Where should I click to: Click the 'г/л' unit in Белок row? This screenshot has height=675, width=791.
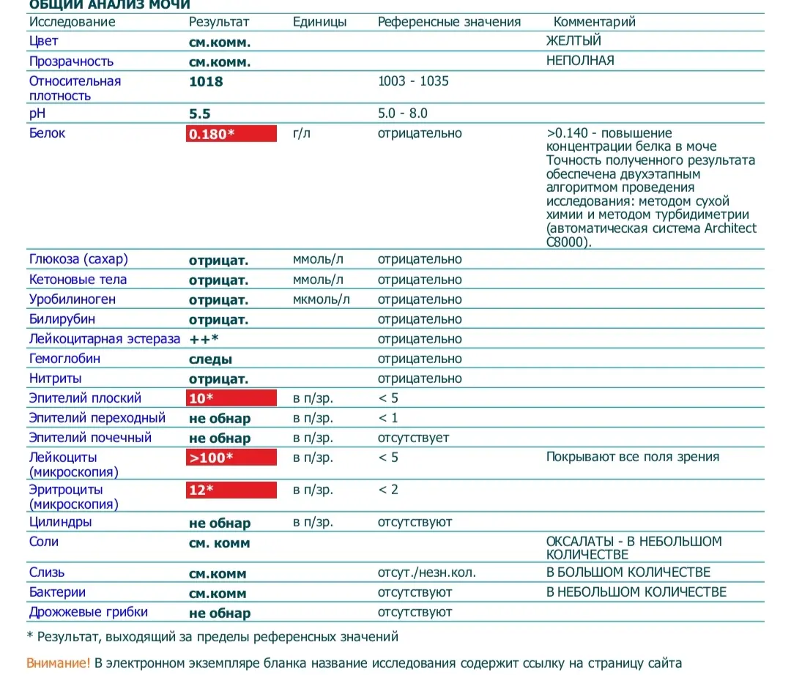[x=302, y=133]
